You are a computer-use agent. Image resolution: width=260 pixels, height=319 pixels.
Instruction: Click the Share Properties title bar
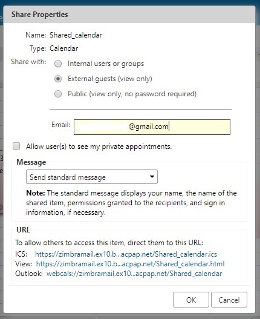pyautogui.click(x=129, y=15)
